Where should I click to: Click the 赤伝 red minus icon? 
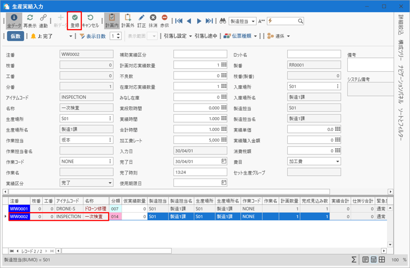pos(164,20)
